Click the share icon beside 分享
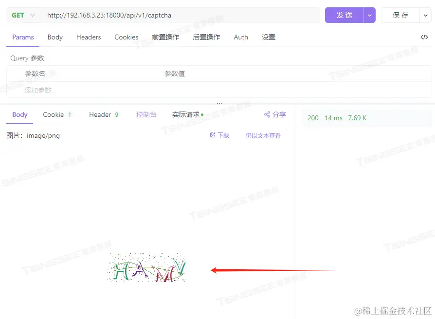This screenshot has height=319, width=435. (267, 114)
